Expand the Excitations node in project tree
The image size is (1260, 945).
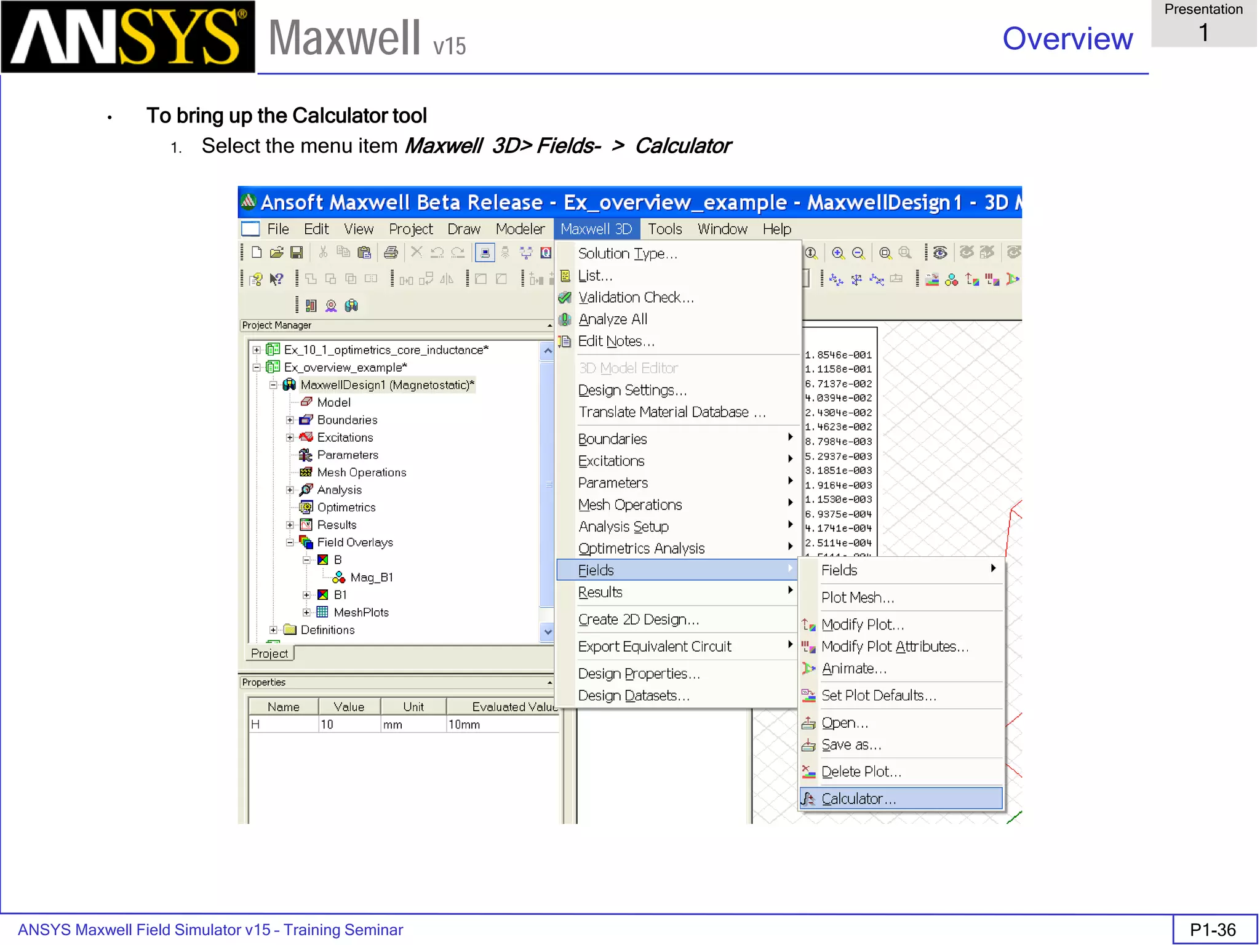point(290,437)
